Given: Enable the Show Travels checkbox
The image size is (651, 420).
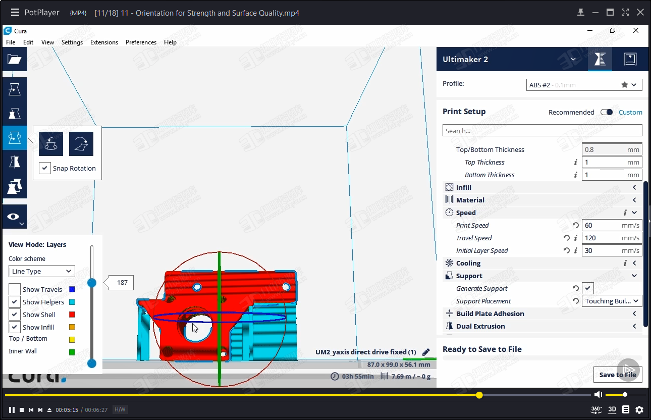Looking at the screenshot, I should 15,289.
